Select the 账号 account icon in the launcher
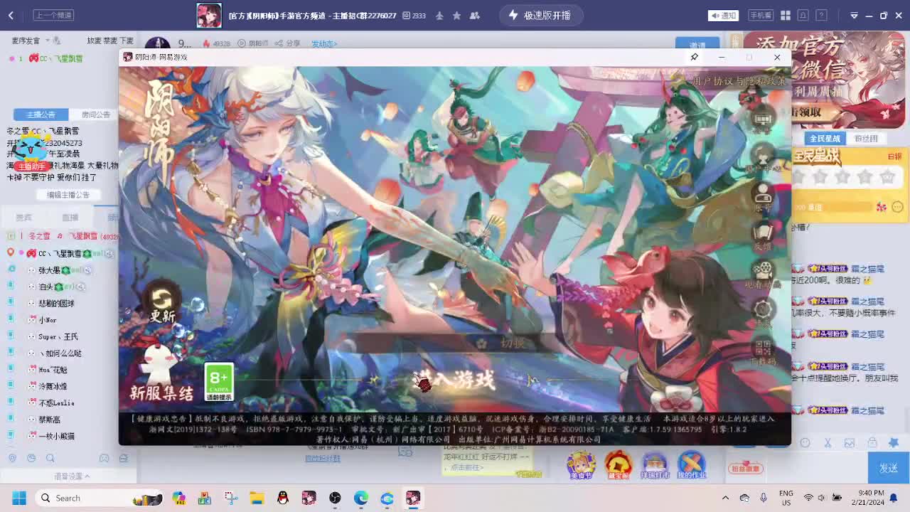 click(764, 193)
